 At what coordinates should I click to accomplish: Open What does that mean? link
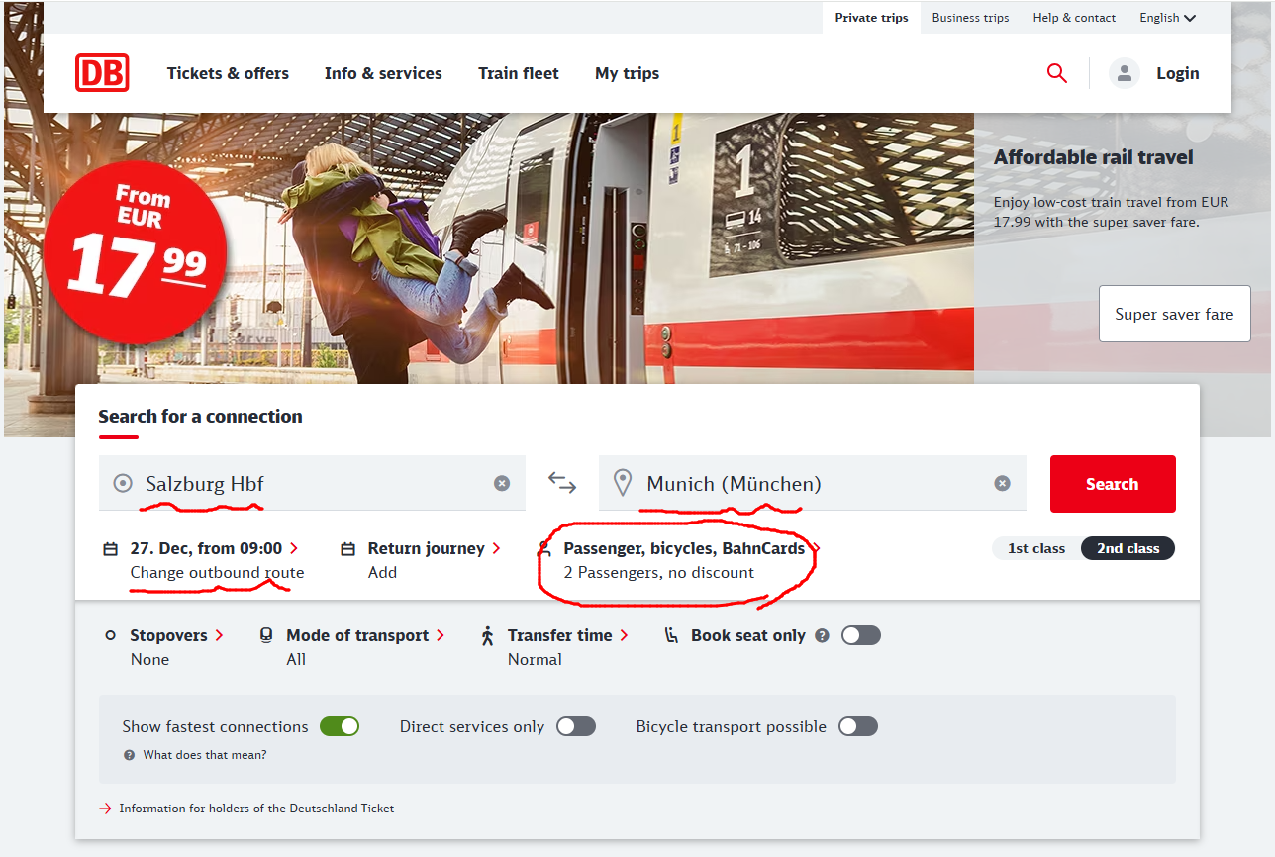click(205, 755)
